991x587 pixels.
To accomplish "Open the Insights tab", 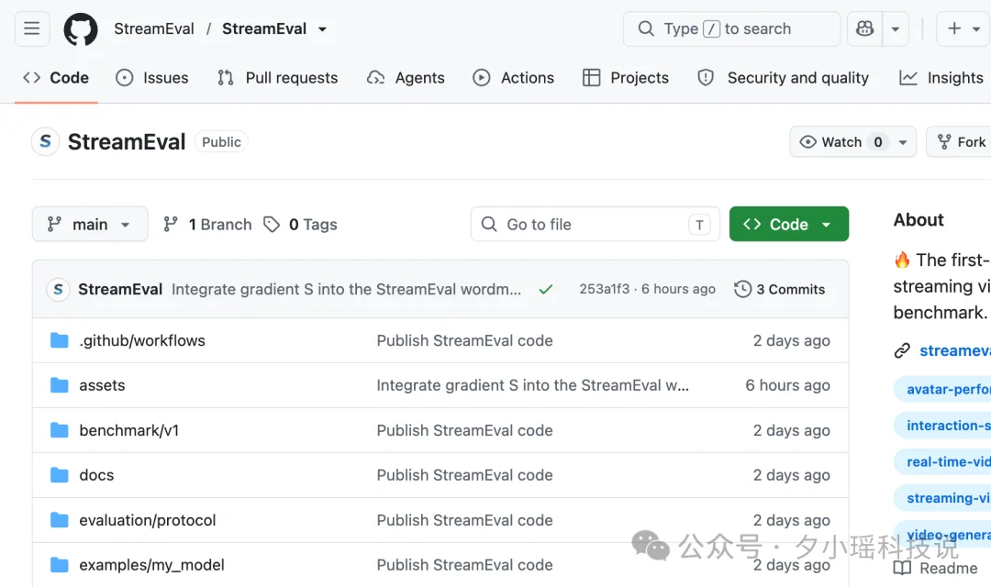I will pyautogui.click(x=941, y=78).
